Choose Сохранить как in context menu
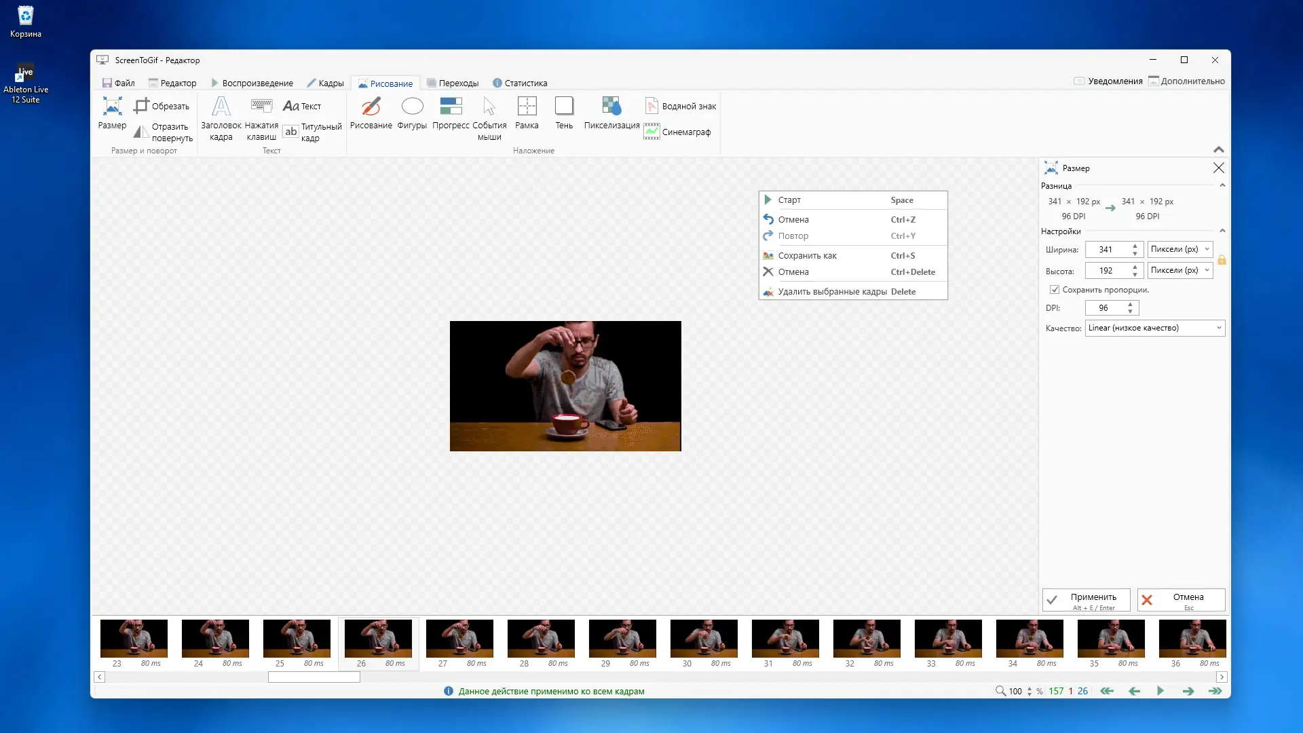 [x=807, y=255]
